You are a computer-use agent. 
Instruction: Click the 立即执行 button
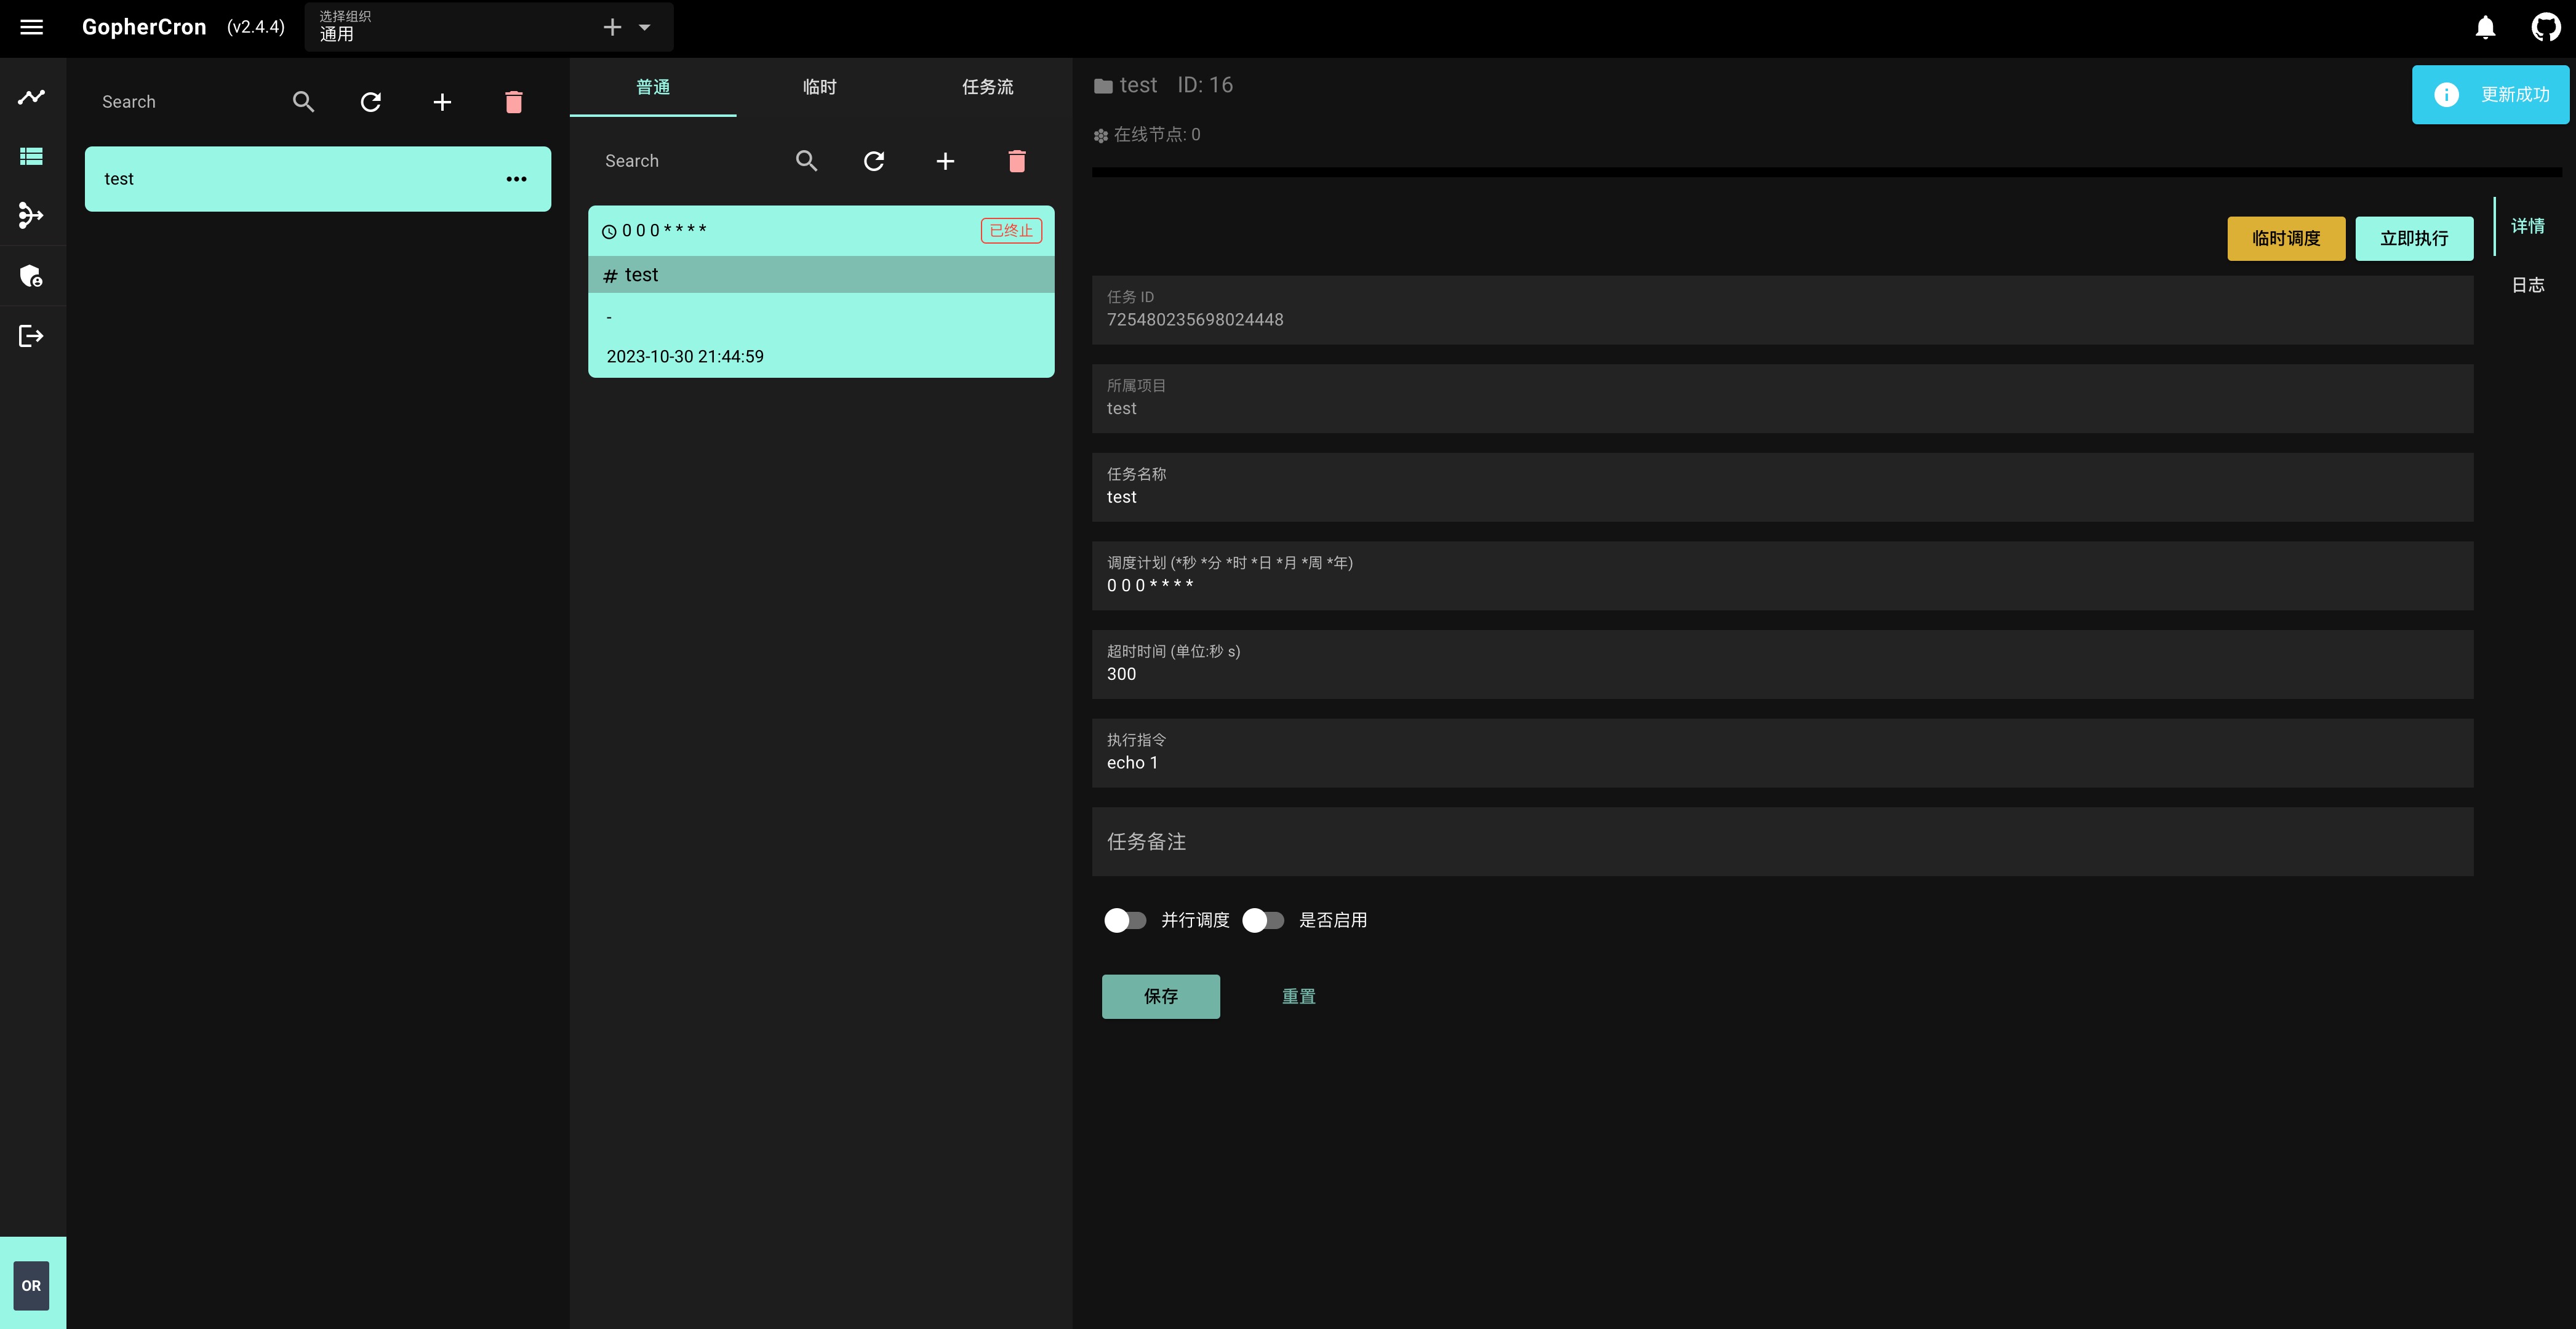pyautogui.click(x=2413, y=239)
